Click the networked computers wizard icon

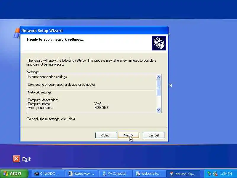click(159, 43)
